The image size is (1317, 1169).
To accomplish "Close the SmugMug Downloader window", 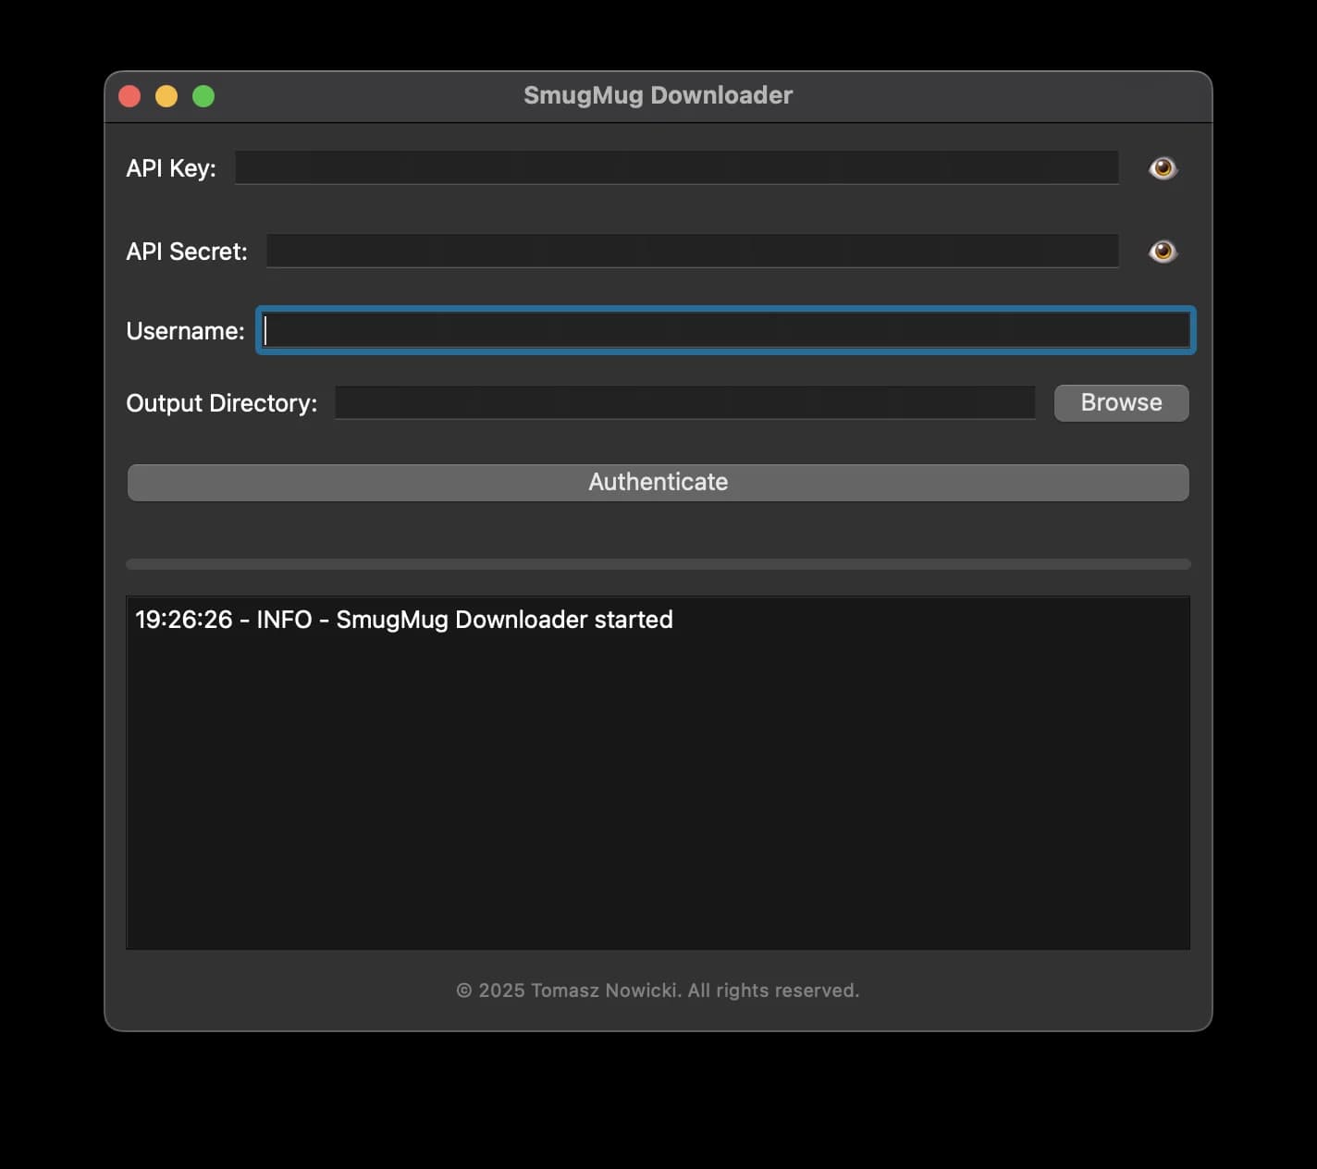I will [129, 95].
